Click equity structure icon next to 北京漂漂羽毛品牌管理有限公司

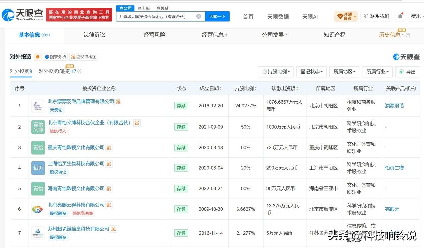tap(118, 101)
